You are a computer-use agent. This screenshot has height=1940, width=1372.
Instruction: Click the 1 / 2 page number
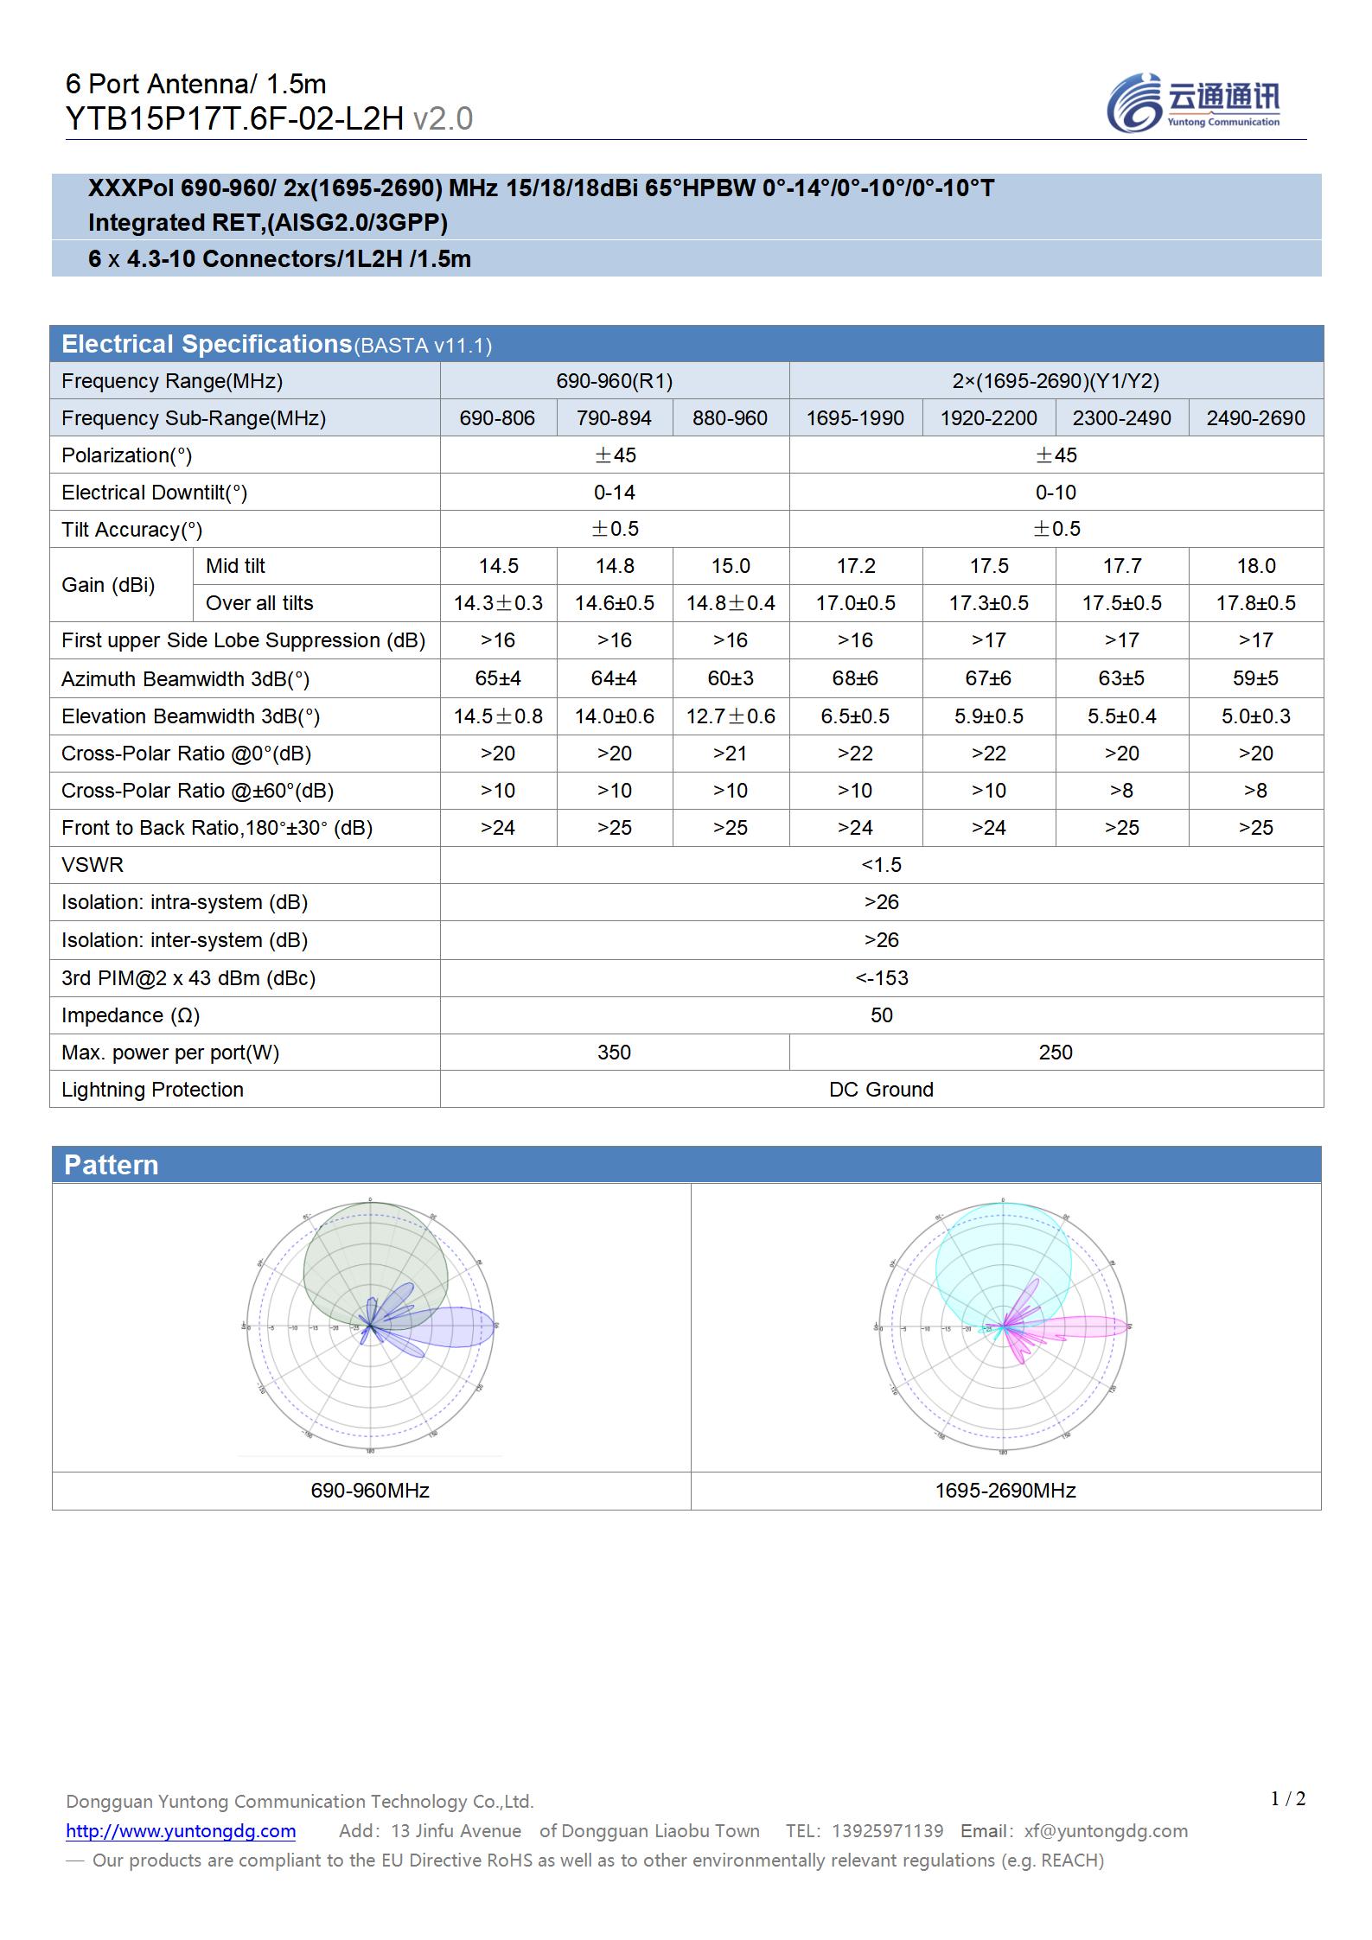pos(1287,1799)
